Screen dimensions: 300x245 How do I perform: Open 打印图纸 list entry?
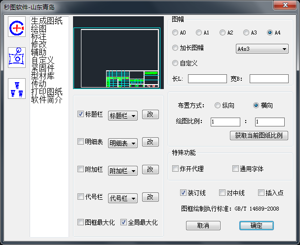click(x=47, y=91)
